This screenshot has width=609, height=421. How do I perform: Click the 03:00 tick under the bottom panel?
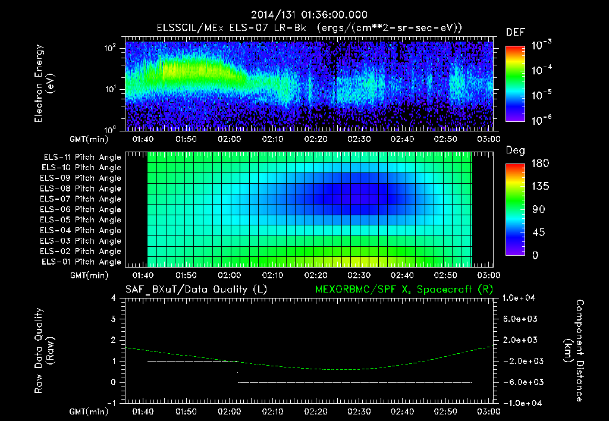(489, 411)
